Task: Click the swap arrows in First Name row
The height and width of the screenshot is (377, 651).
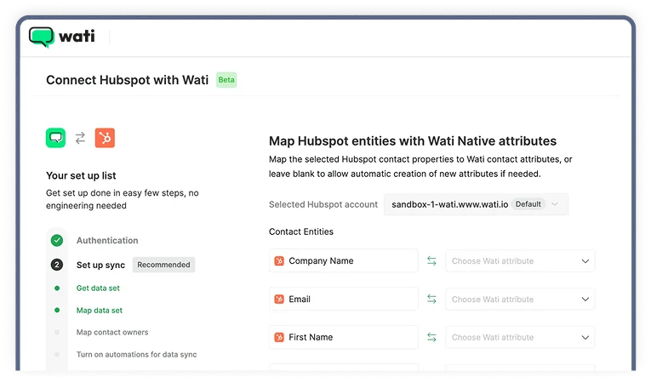Action: pos(431,338)
